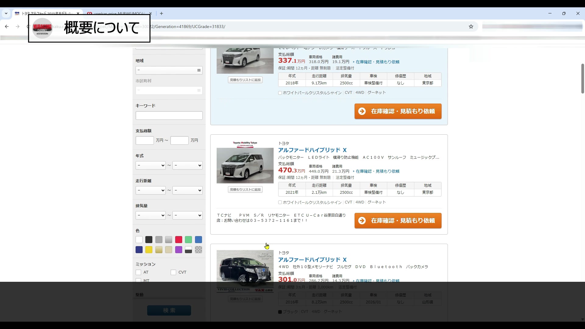Select the two-tone white and black swatch
585x329 pixels.
pyautogui.click(x=188, y=250)
